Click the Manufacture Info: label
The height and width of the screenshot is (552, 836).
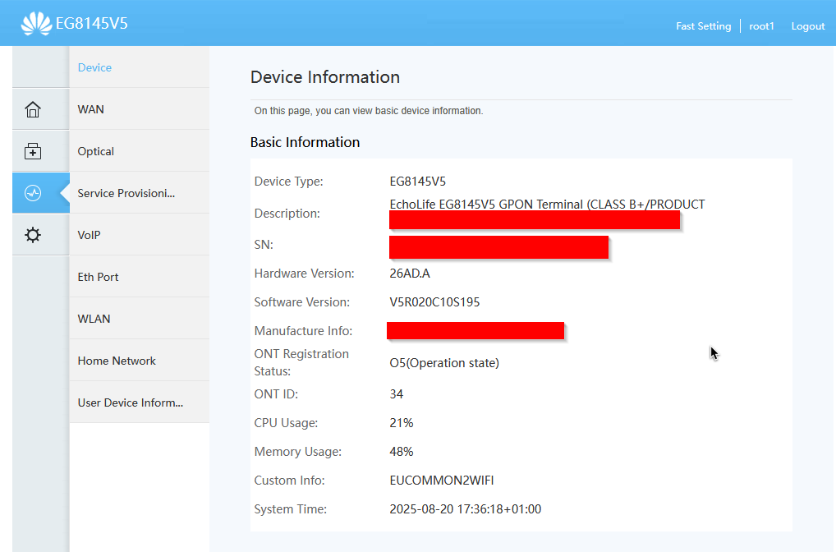pyautogui.click(x=303, y=331)
